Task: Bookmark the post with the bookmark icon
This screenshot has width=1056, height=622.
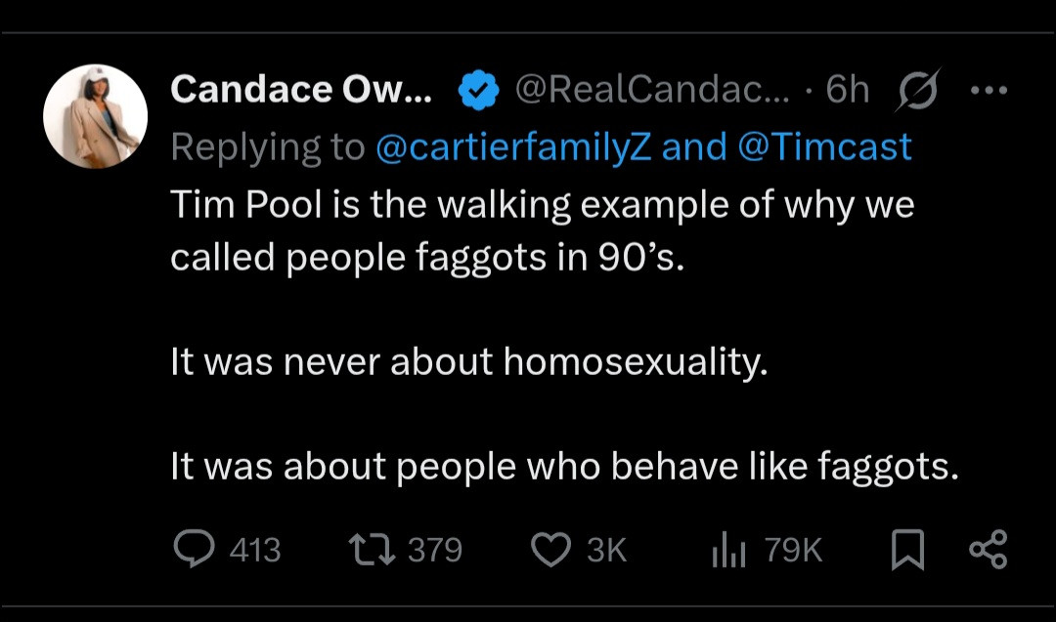Action: coord(907,551)
